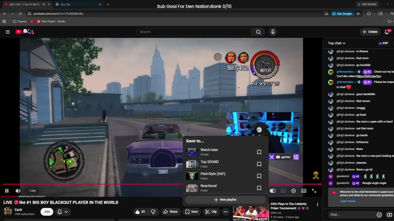The height and width of the screenshot is (221, 394).
Task: Bookmark this page with star icon
Action: tap(358, 14)
